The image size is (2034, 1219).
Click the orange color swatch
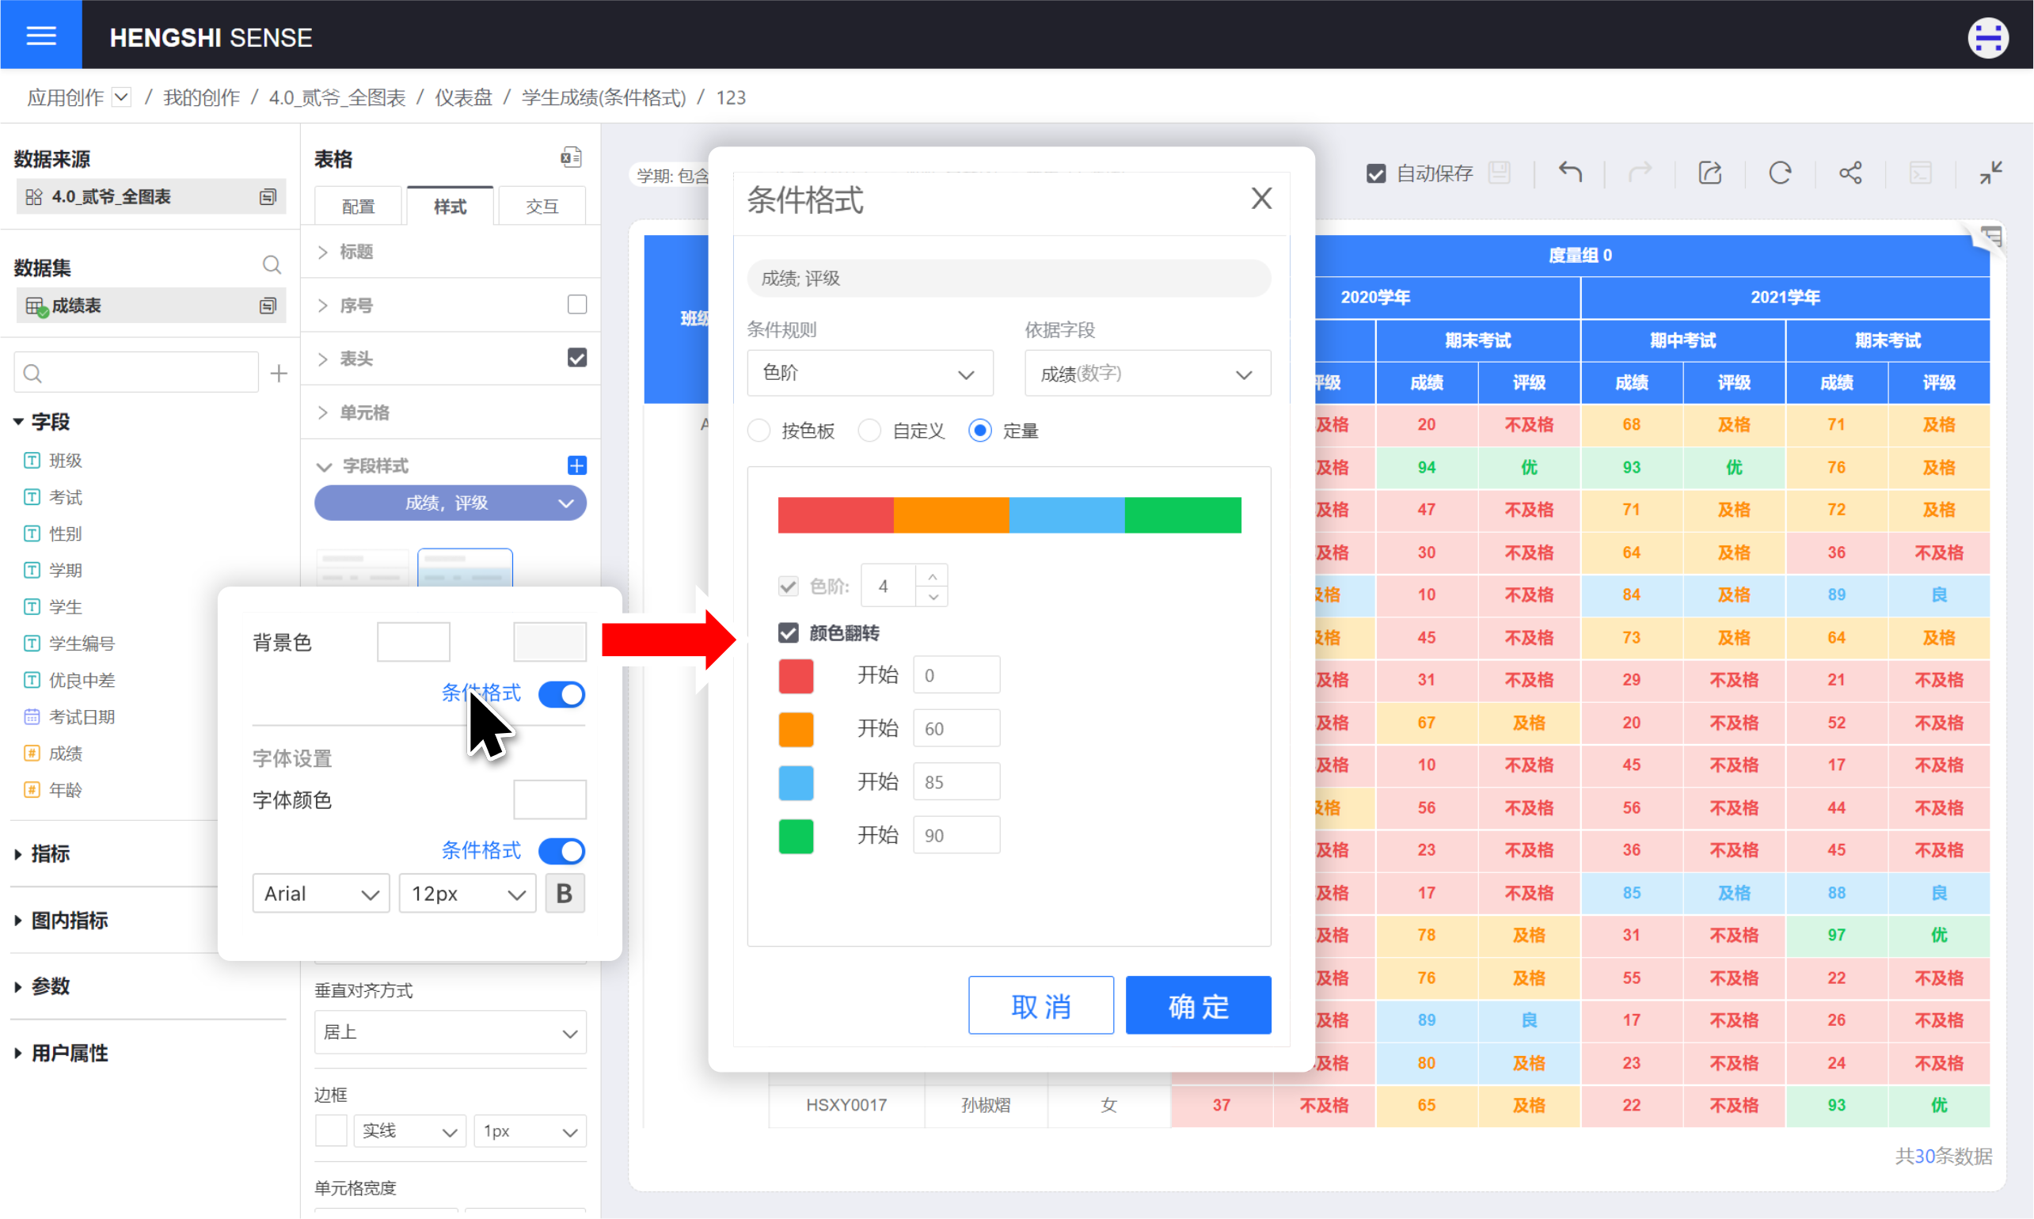coord(796,730)
